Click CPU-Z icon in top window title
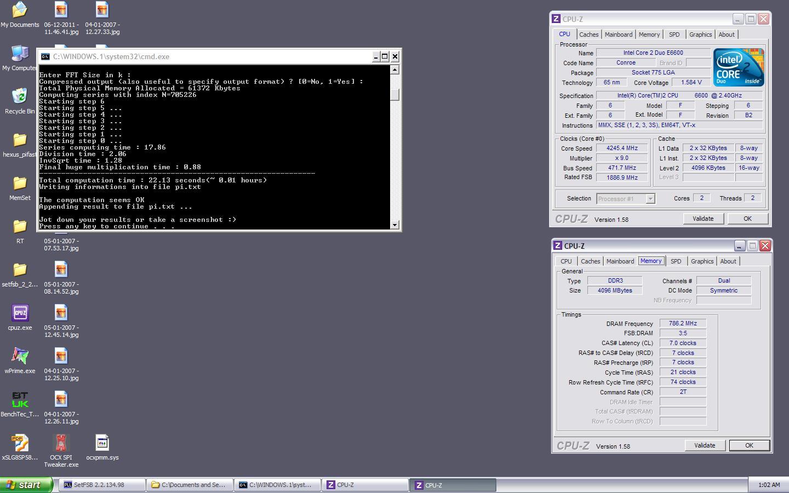789x493 pixels. (556, 19)
